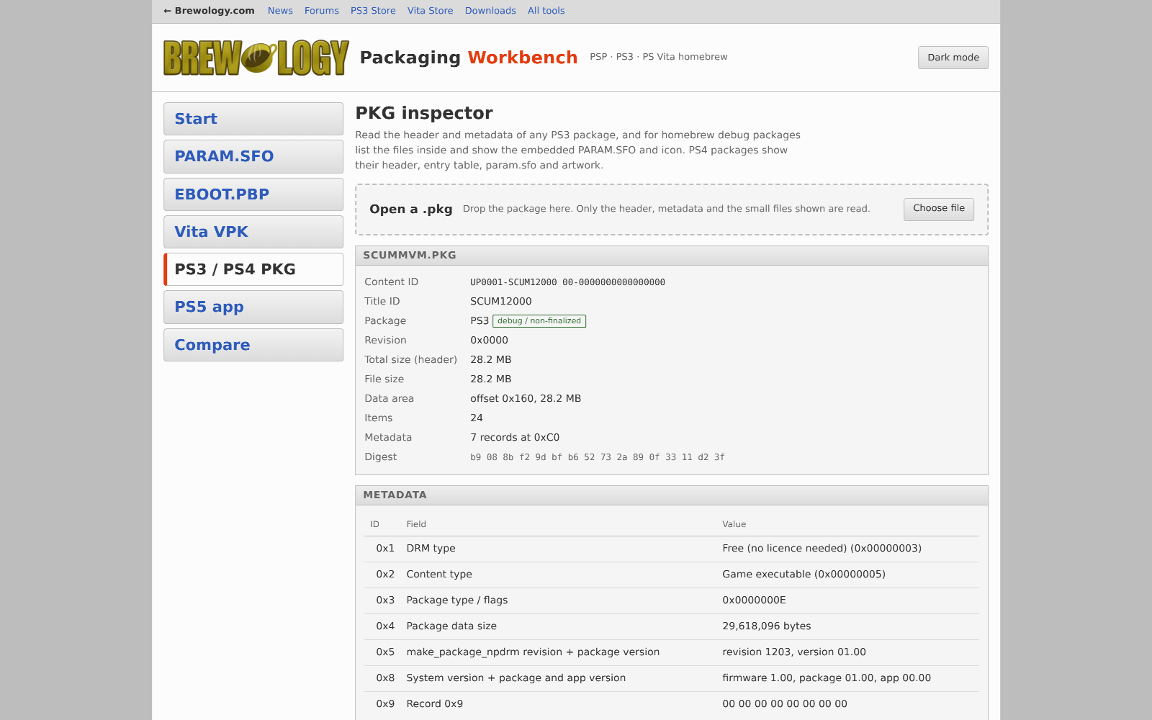Open the Compare tool

pos(253,345)
